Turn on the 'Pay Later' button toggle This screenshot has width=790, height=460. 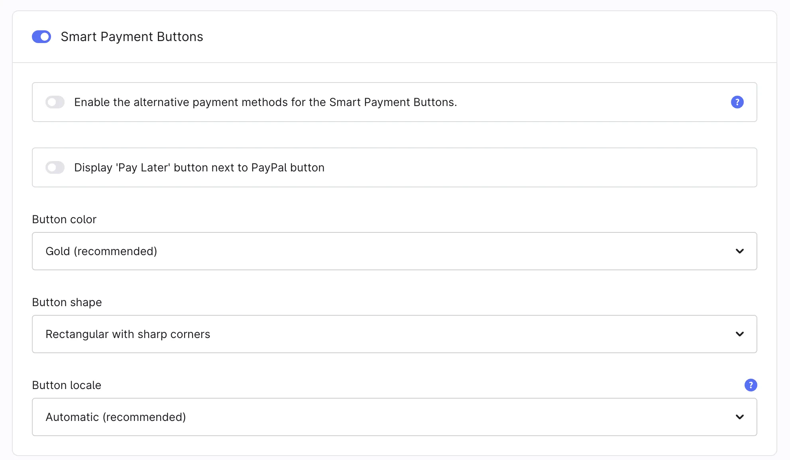[x=55, y=167]
